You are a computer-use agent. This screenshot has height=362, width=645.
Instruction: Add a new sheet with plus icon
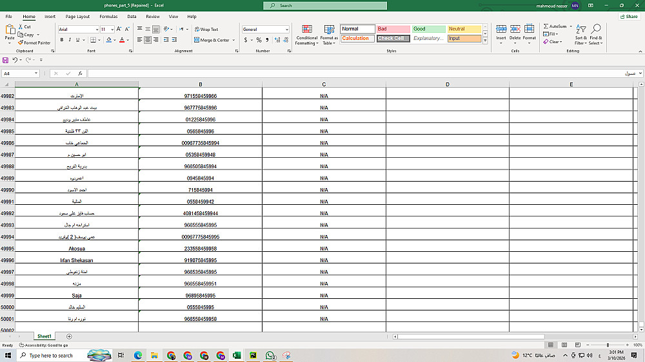69,336
